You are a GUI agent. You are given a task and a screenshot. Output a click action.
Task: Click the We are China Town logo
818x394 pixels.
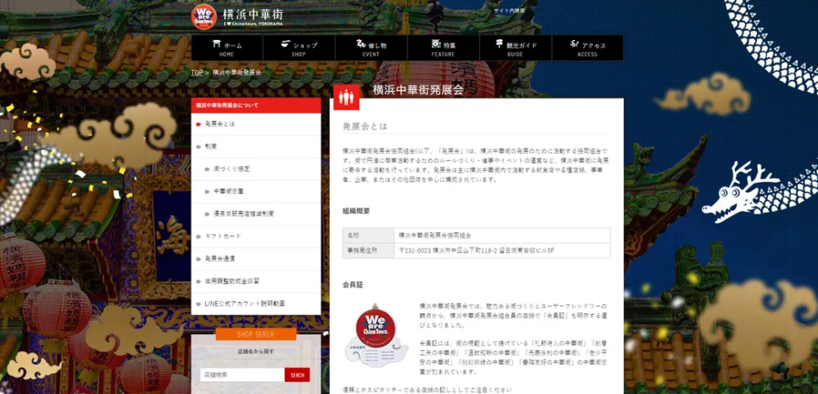click(204, 17)
